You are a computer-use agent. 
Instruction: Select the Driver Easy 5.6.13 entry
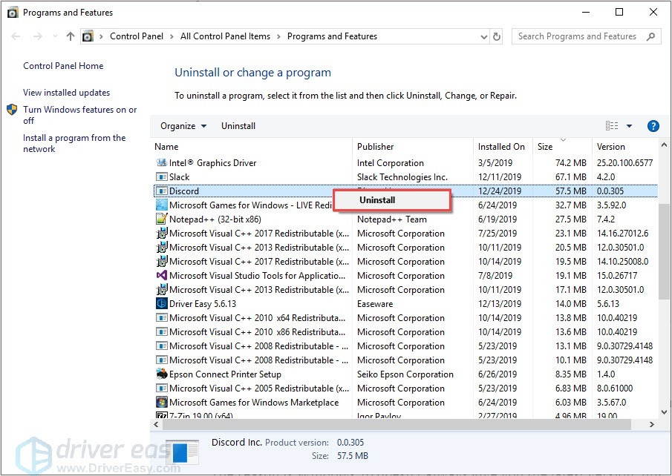[x=203, y=303]
